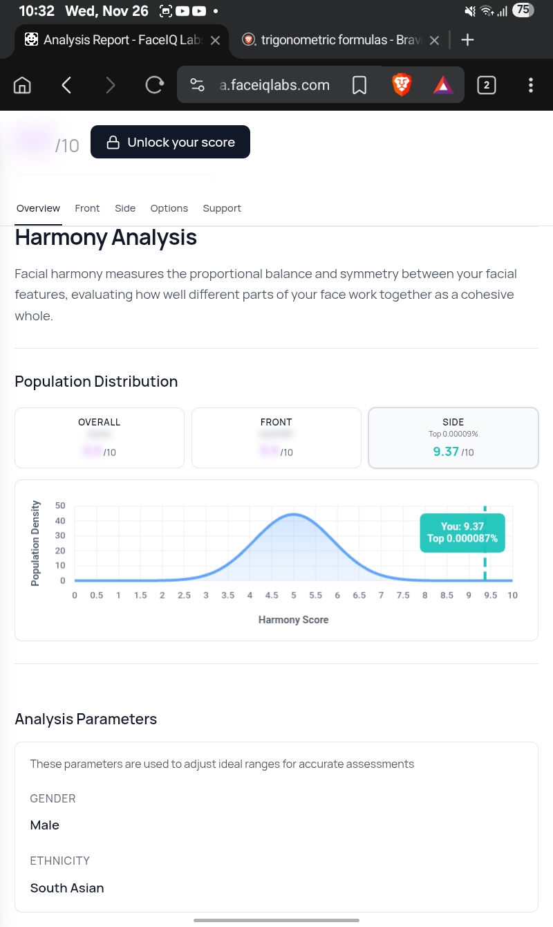Open the browser three-dot menu
Viewport: 553px width, 927px height.
[530, 85]
